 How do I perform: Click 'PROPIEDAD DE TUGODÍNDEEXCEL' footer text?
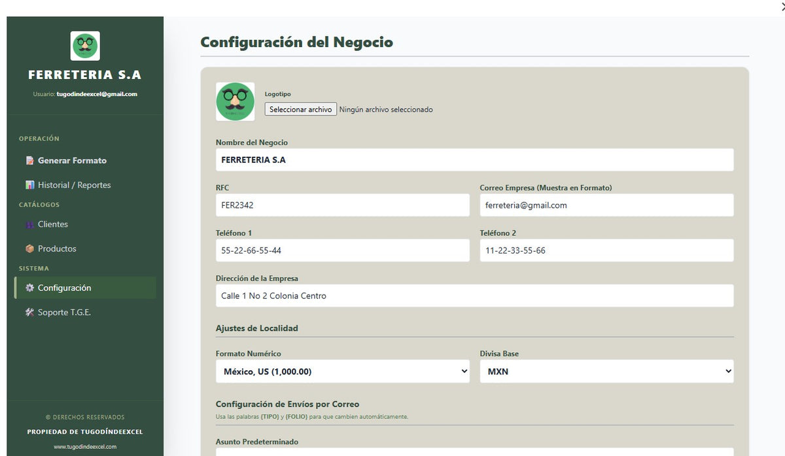(x=85, y=432)
